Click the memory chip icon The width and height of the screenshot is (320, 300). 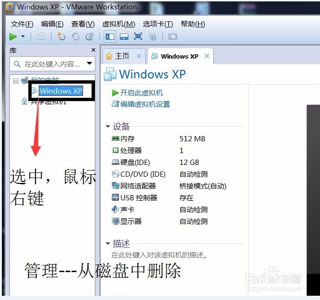click(116, 139)
